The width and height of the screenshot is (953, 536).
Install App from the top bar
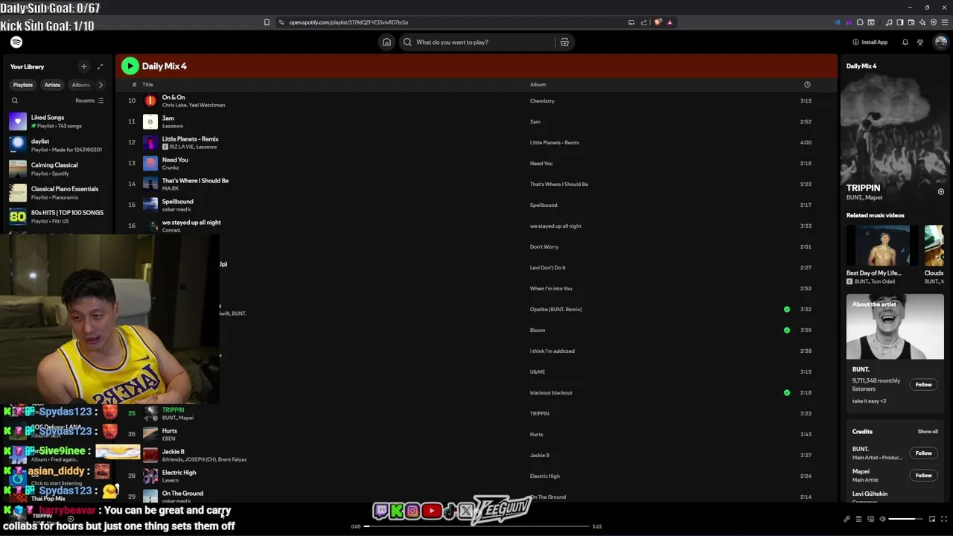(x=870, y=42)
